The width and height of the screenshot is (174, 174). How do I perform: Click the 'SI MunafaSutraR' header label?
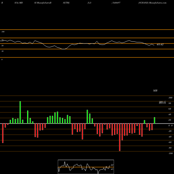click(43, 3)
